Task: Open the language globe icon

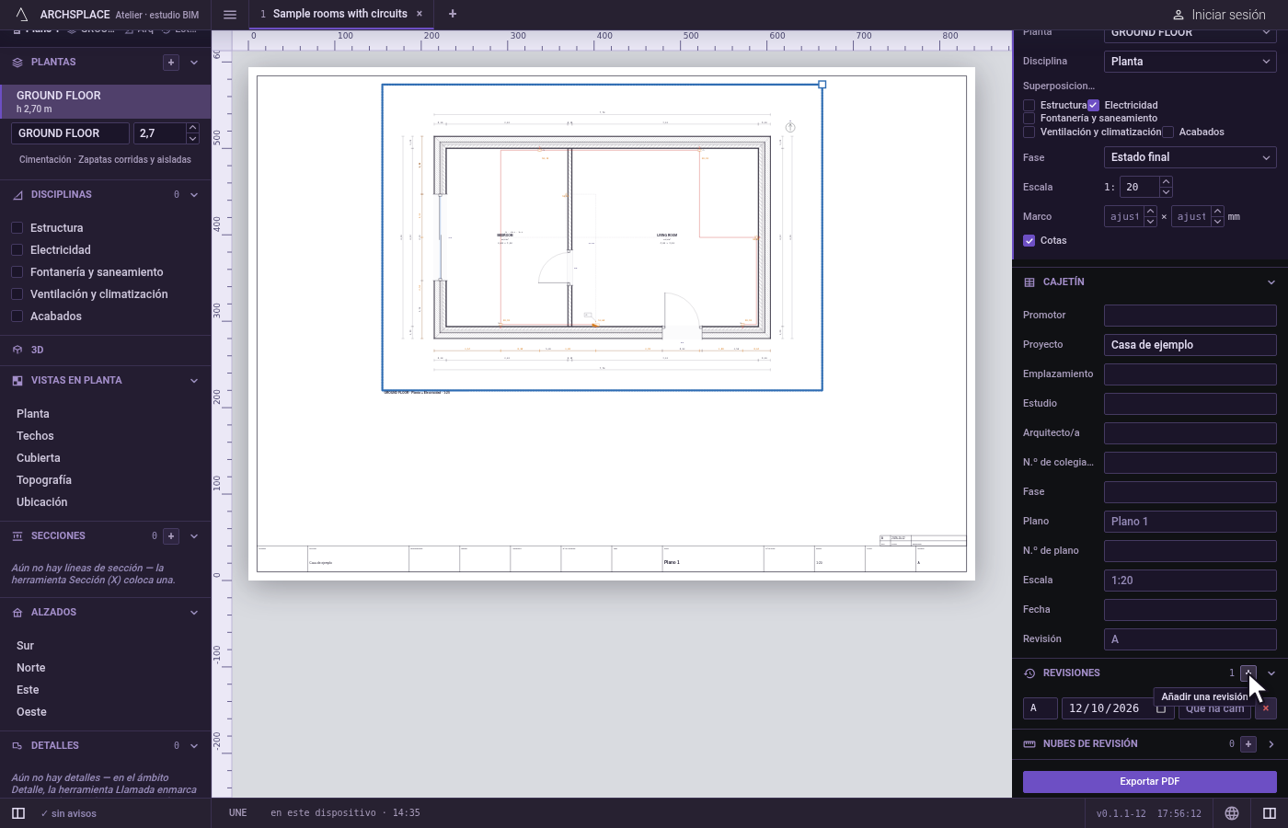Action: click(x=1232, y=813)
